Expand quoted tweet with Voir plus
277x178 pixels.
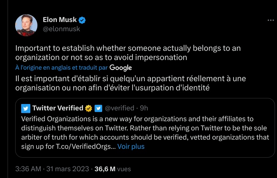[x=131, y=146]
